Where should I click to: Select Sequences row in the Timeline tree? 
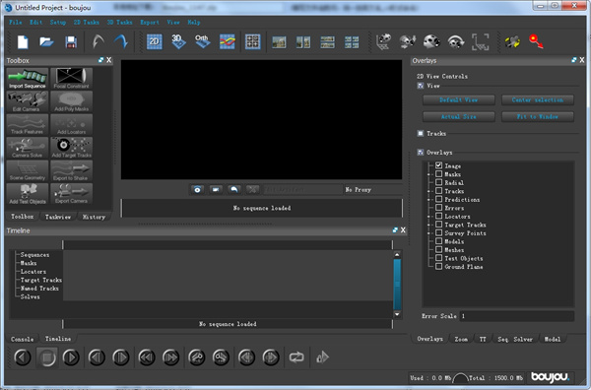34,255
